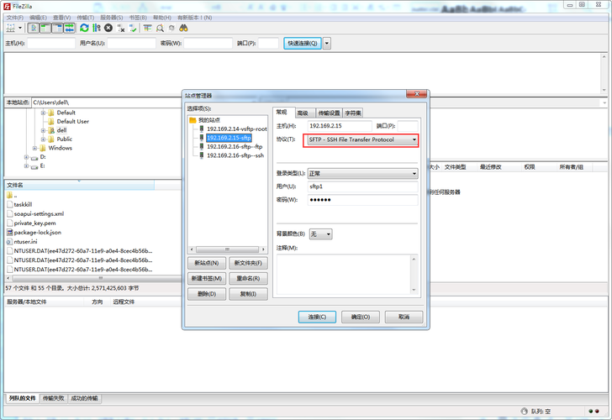
Task: Click the 我的站点 folder icon
Action: (193, 120)
